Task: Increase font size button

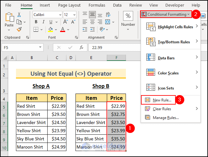Action: tap(65, 22)
